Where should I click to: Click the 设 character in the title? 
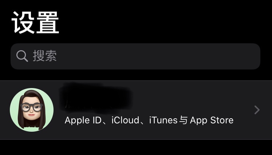click(x=23, y=23)
